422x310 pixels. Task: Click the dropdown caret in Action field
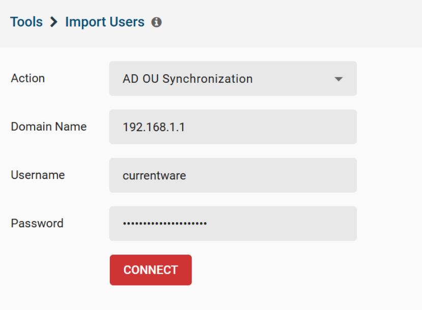(x=338, y=79)
